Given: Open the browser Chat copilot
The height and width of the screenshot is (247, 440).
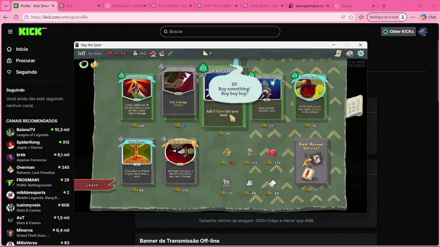Looking at the screenshot, I should [428, 17].
